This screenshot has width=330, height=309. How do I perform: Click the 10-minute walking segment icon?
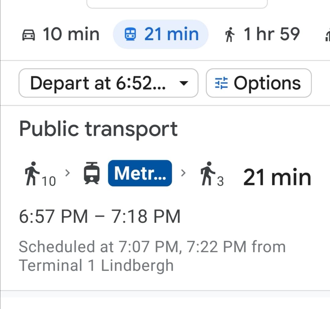(32, 173)
